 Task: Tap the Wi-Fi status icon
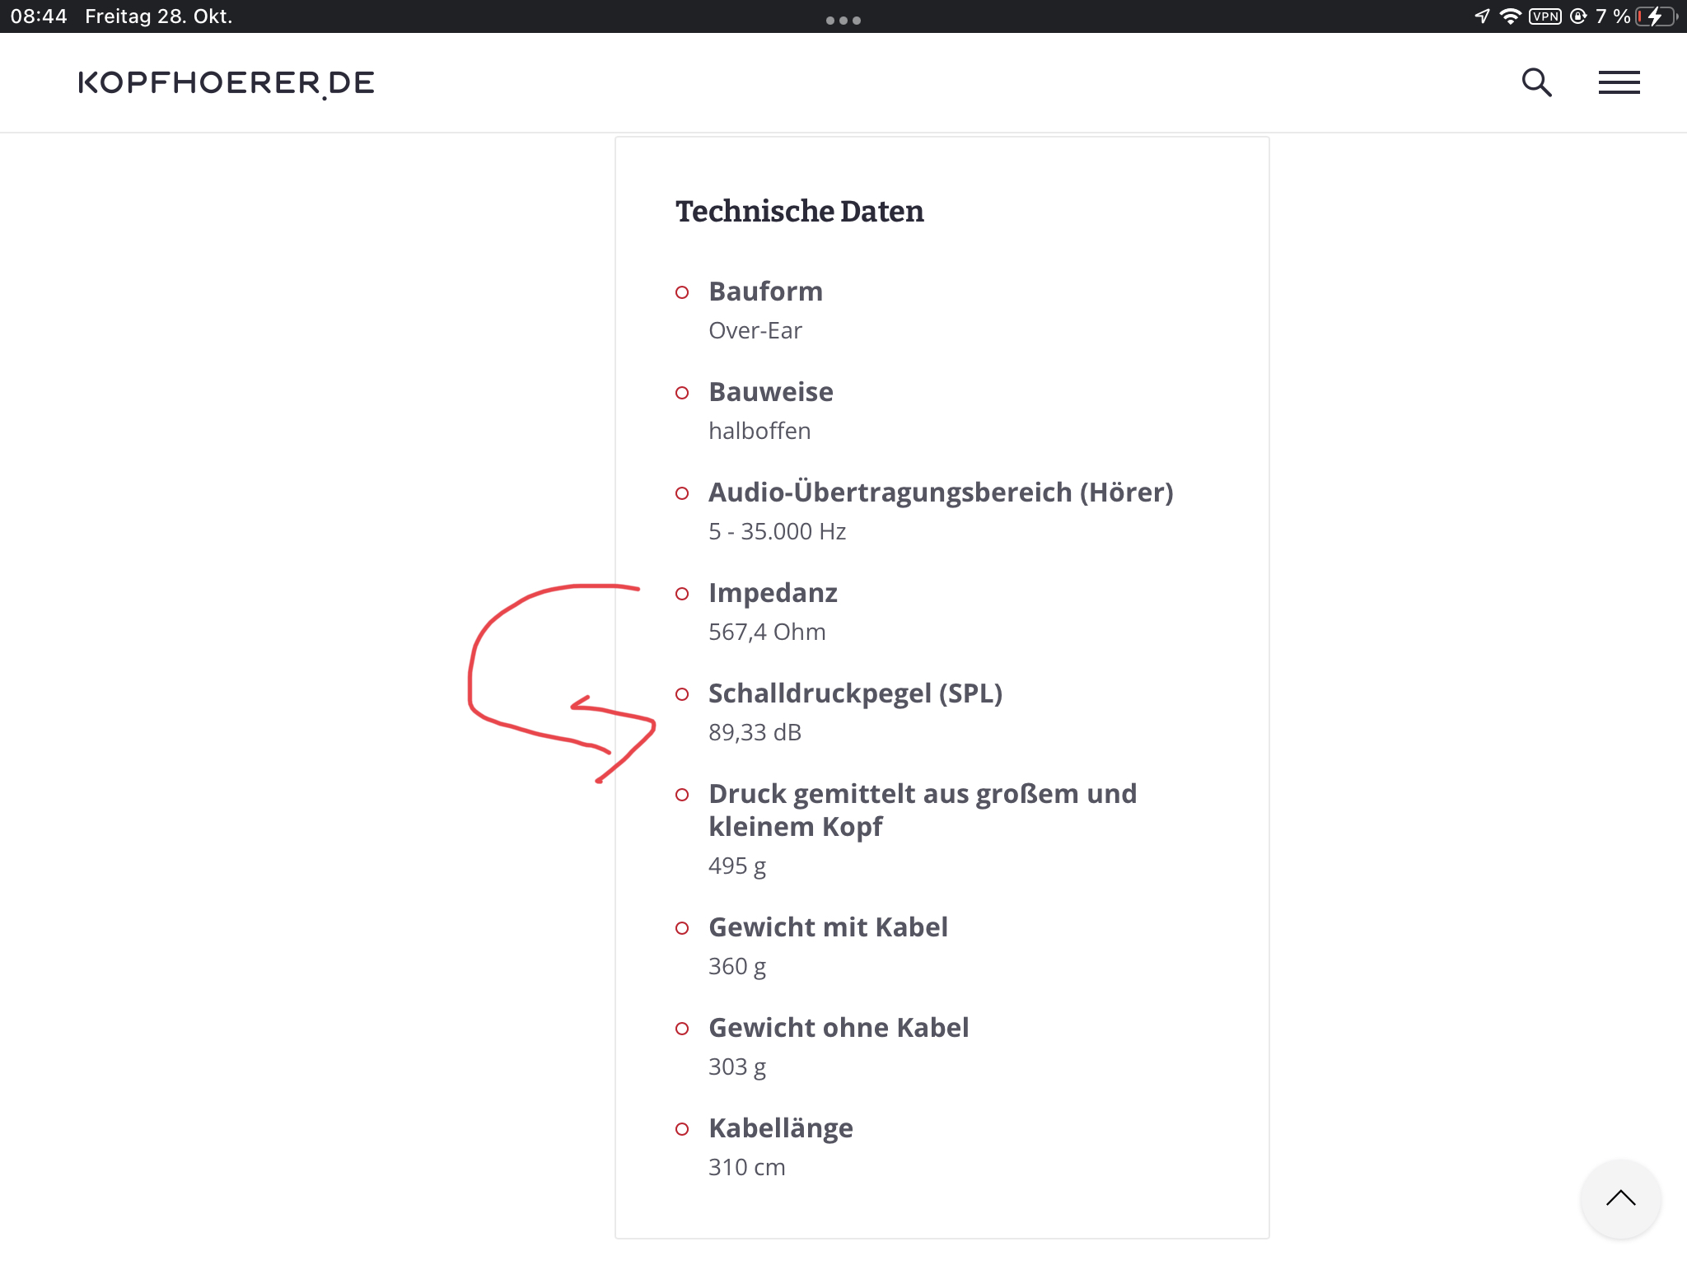tap(1510, 16)
